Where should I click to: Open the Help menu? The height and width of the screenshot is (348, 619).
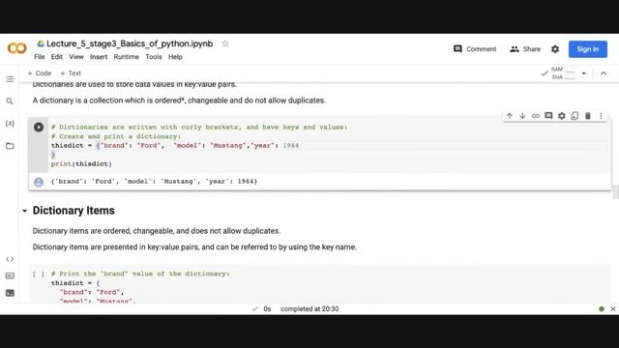(x=175, y=57)
